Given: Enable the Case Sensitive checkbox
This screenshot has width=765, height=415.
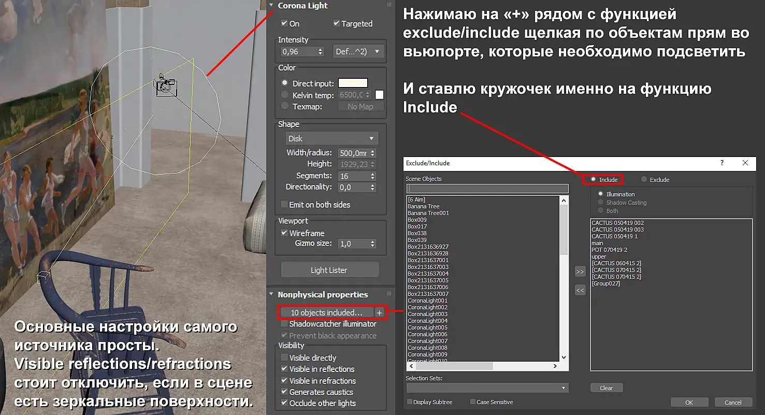Looking at the screenshot, I should coord(472,402).
